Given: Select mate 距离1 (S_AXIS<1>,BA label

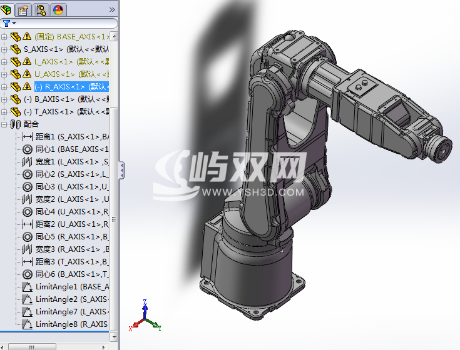Looking at the screenshot, I should pyautogui.click(x=72, y=137).
